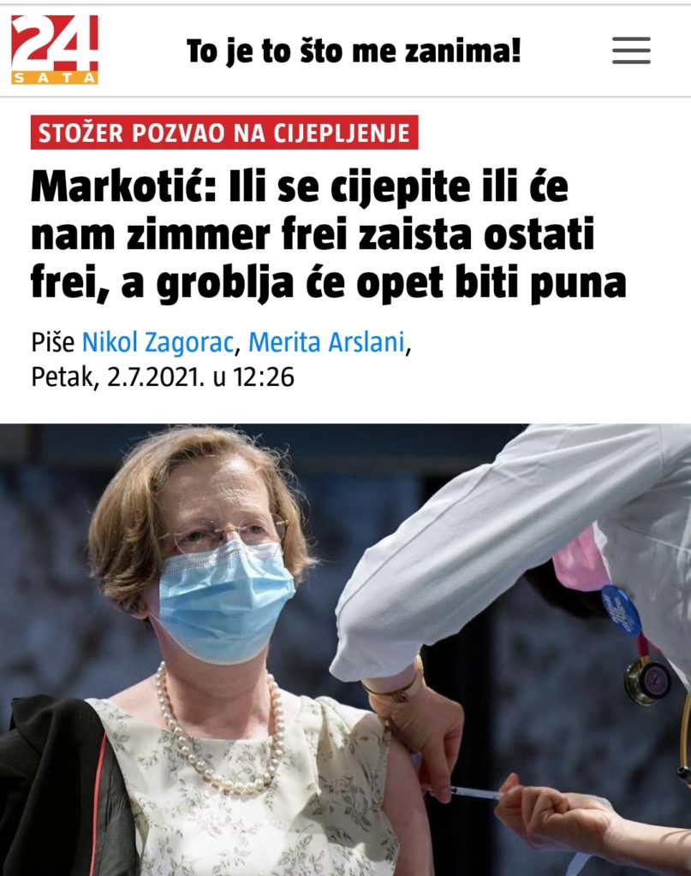
Task: Click the 24sata logo
Action: tap(55, 50)
